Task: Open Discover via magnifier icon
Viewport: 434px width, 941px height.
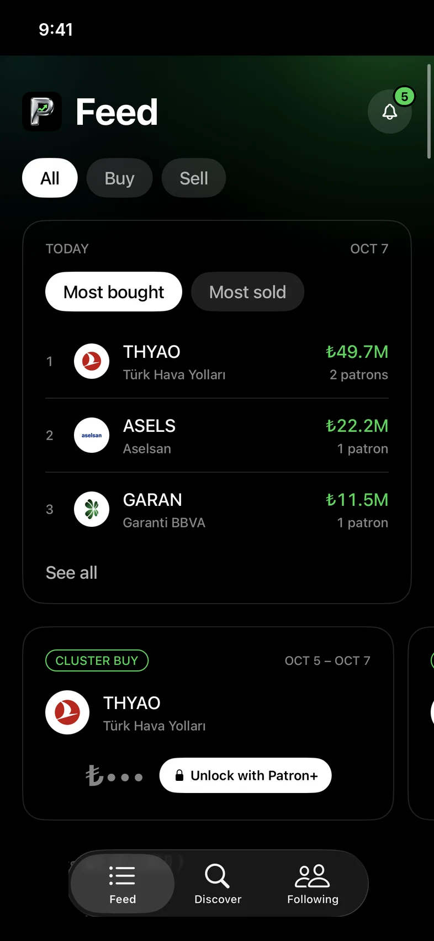Action: [217, 876]
